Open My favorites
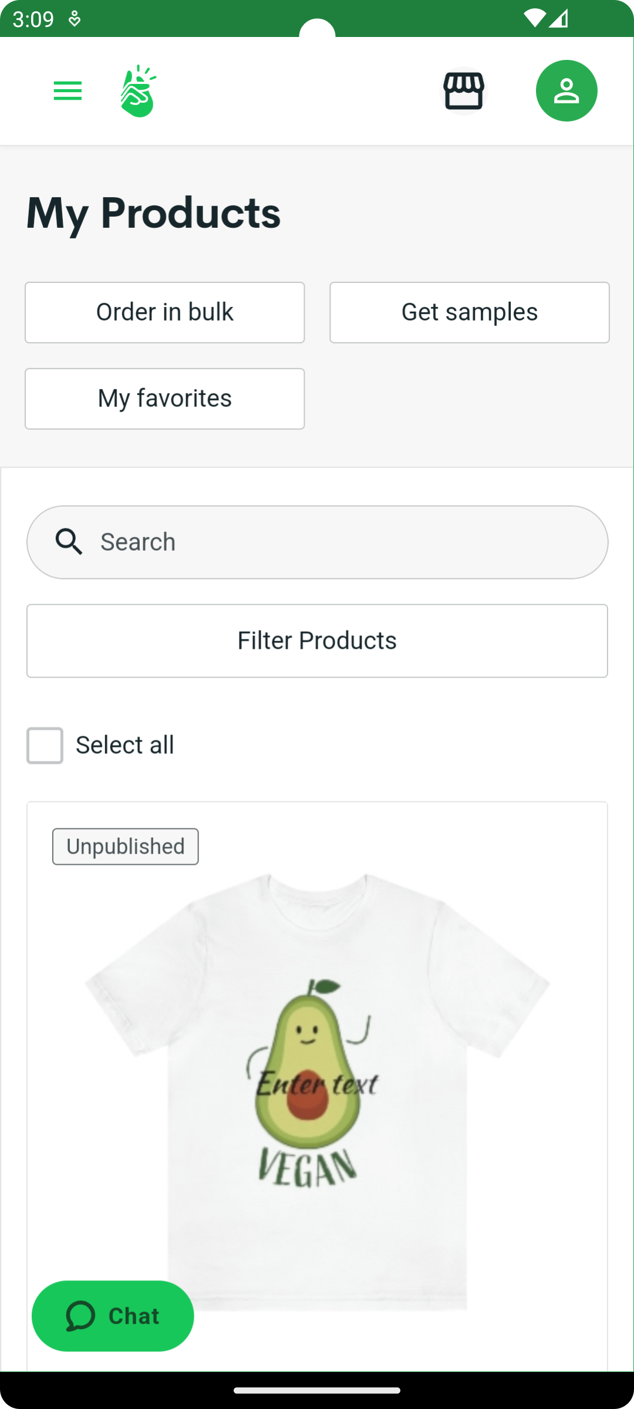Screen dimensions: 634x1409 164,399
